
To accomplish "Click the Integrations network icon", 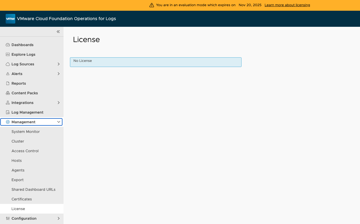I will 8,103.
